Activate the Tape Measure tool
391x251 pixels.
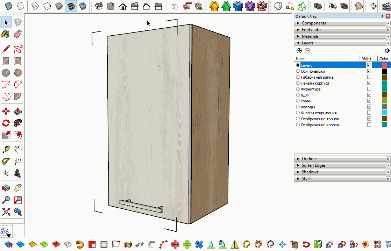pos(6,150)
